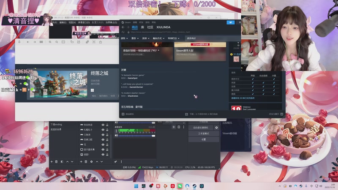Viewport: 338px width, 190px height.
Task: Click add game button at Steam bottom
Action: click(x=128, y=114)
